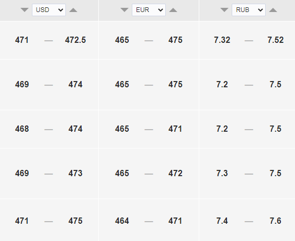Open the RUB currency dropdown
Viewport: 295px width, 241px height.
[249, 10]
